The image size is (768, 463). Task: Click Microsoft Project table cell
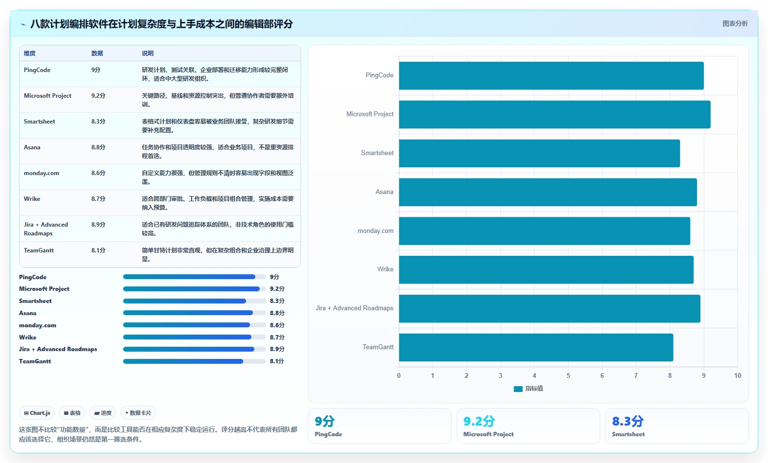(48, 96)
